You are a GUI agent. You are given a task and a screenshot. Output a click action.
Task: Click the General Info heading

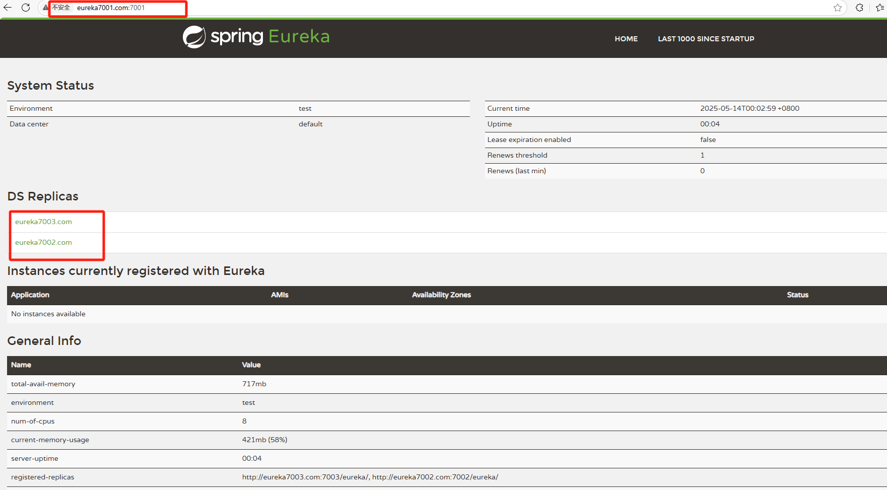tap(44, 341)
